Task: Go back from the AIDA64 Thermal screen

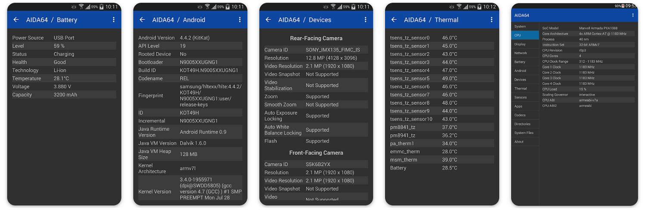Action: tap(394, 20)
